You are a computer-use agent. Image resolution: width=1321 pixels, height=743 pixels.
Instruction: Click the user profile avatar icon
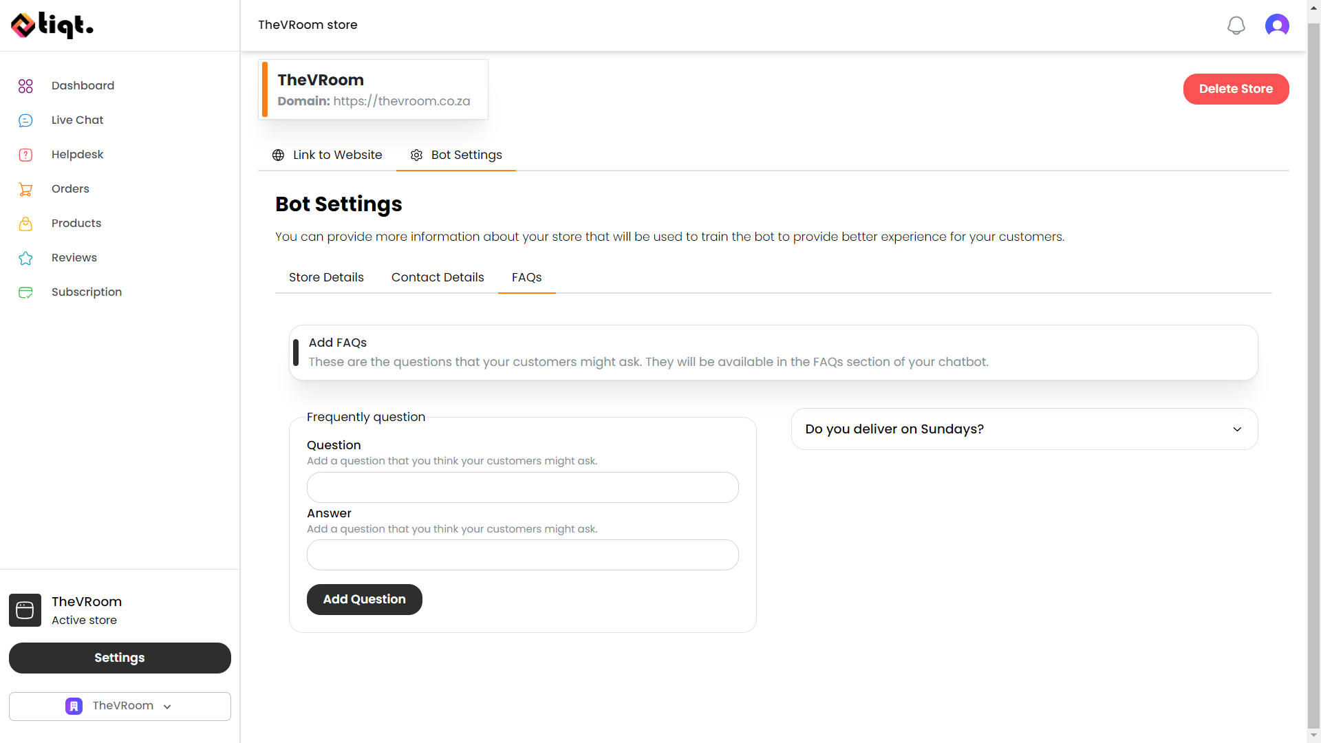point(1277,25)
